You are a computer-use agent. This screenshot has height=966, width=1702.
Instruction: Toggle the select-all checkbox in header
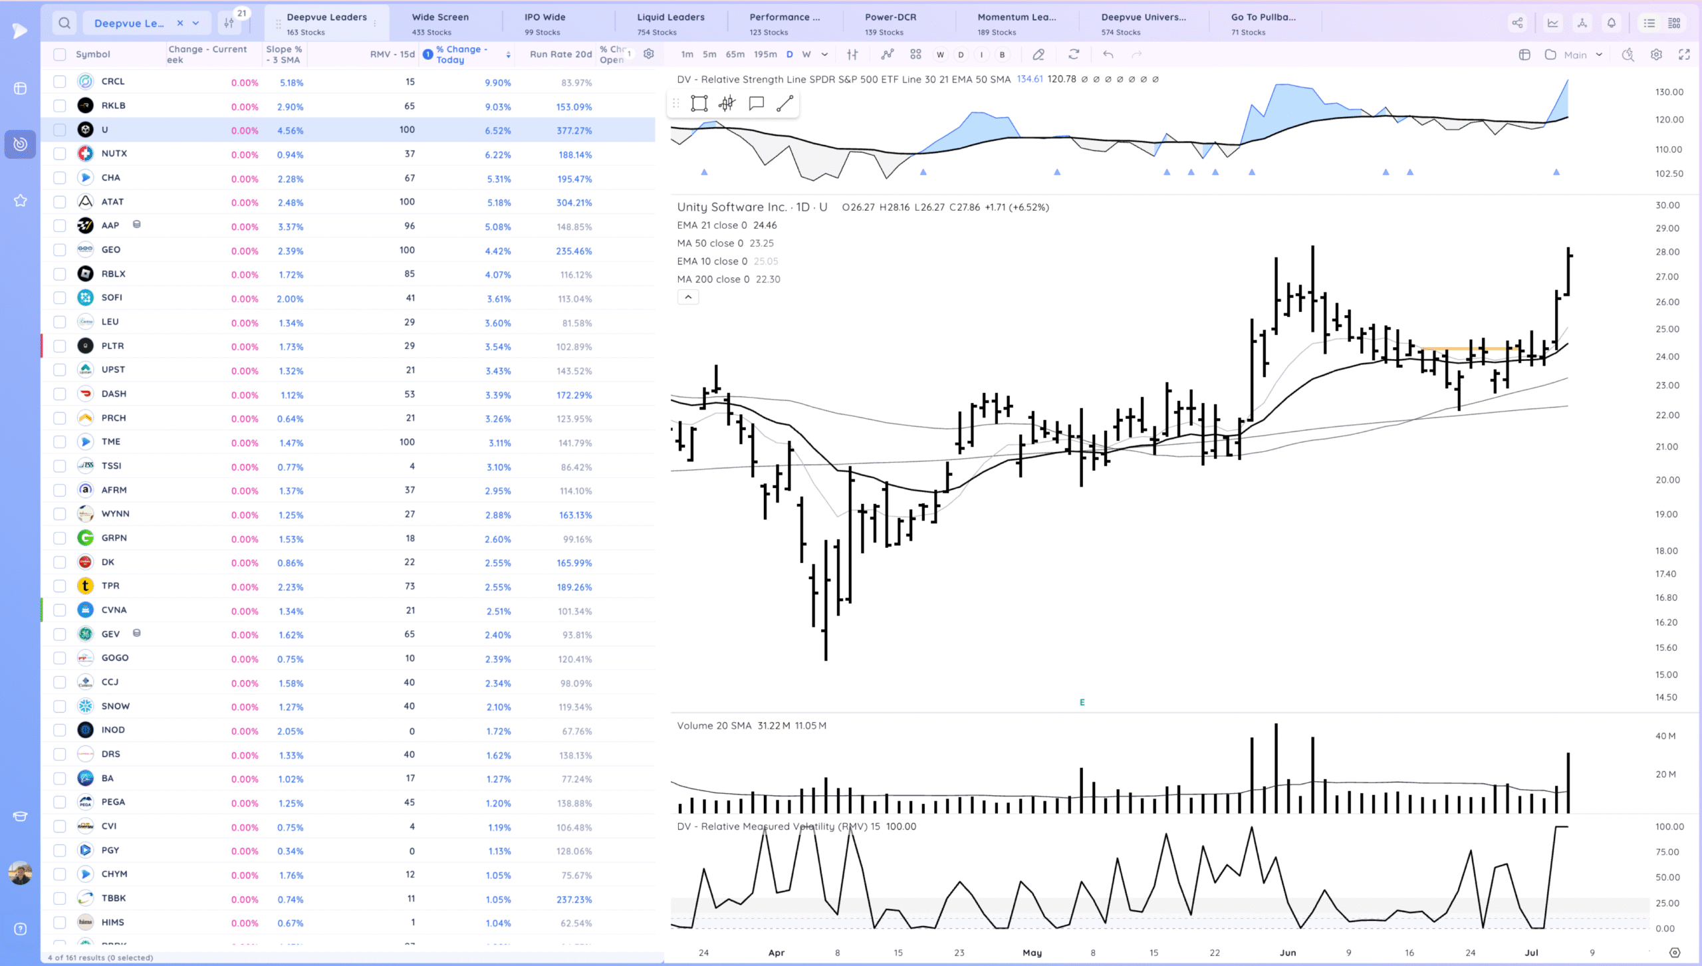click(60, 55)
